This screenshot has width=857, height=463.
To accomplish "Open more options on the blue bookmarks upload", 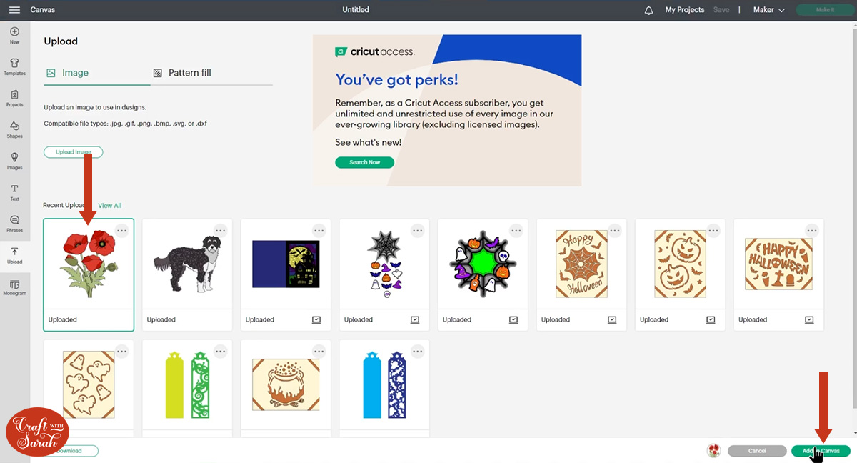I will (x=417, y=351).
